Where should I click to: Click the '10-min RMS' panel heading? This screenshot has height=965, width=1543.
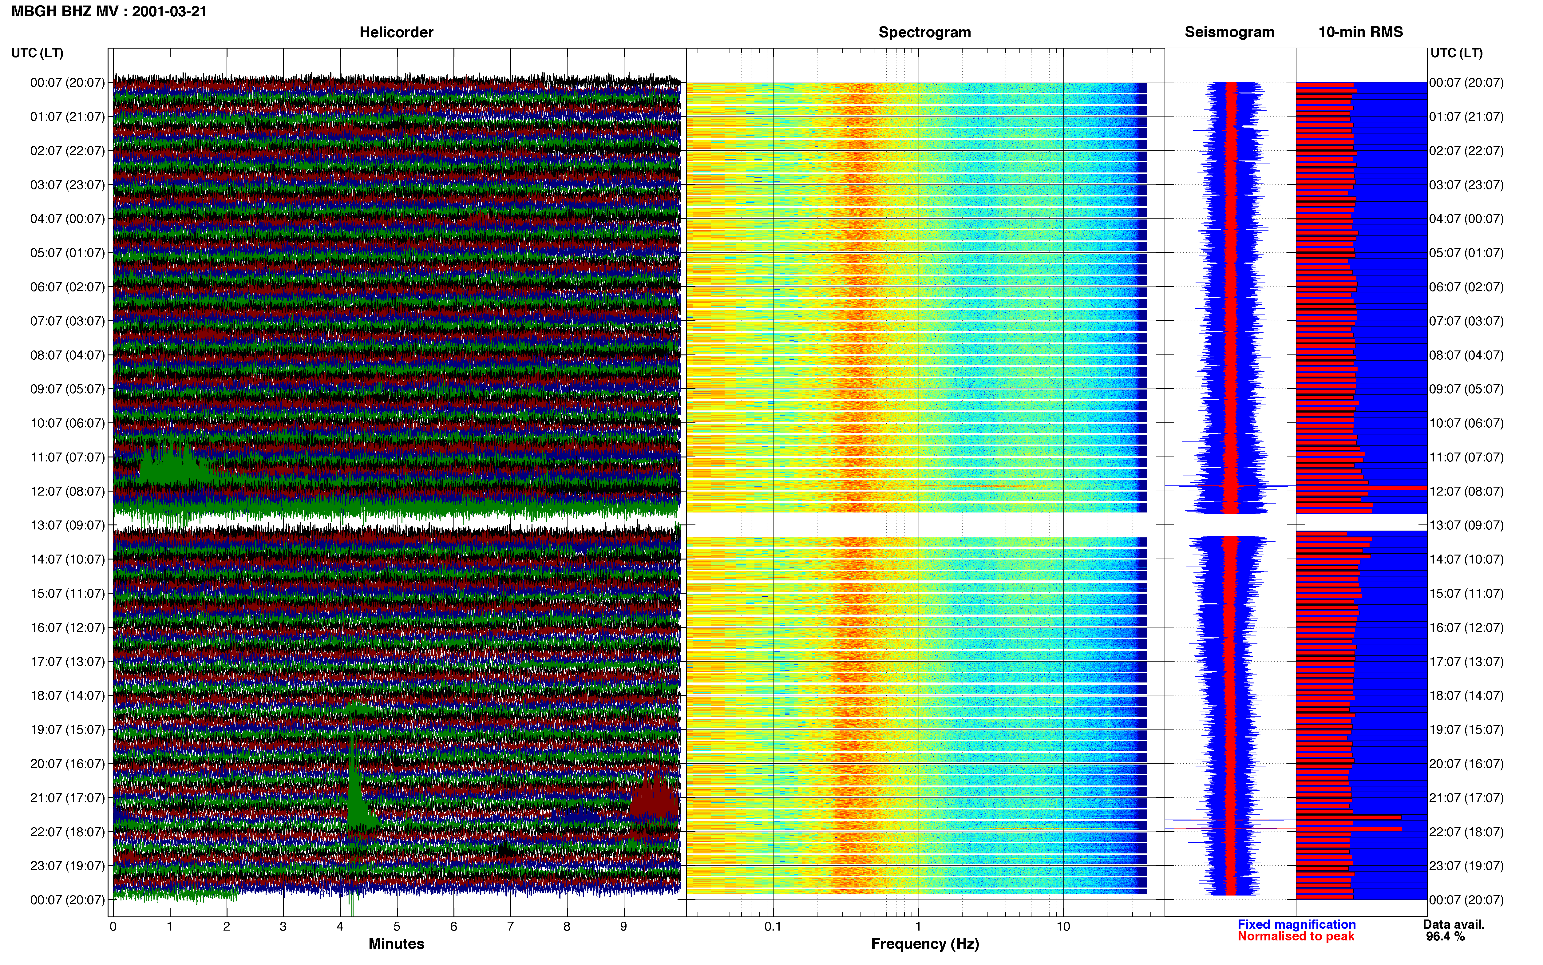click(x=1360, y=33)
